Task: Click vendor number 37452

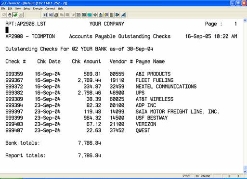Action: [117, 130]
